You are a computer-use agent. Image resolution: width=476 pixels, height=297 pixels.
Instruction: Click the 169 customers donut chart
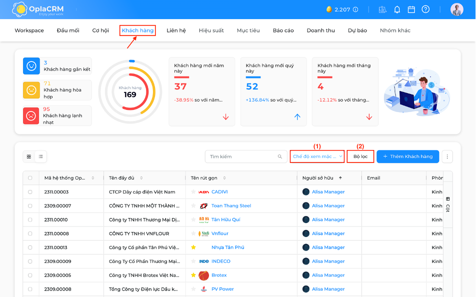pos(130,91)
